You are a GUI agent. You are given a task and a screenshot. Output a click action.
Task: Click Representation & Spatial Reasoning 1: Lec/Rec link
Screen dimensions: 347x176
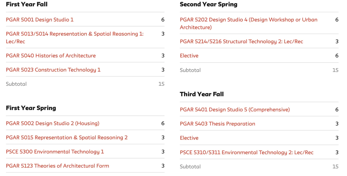point(75,34)
